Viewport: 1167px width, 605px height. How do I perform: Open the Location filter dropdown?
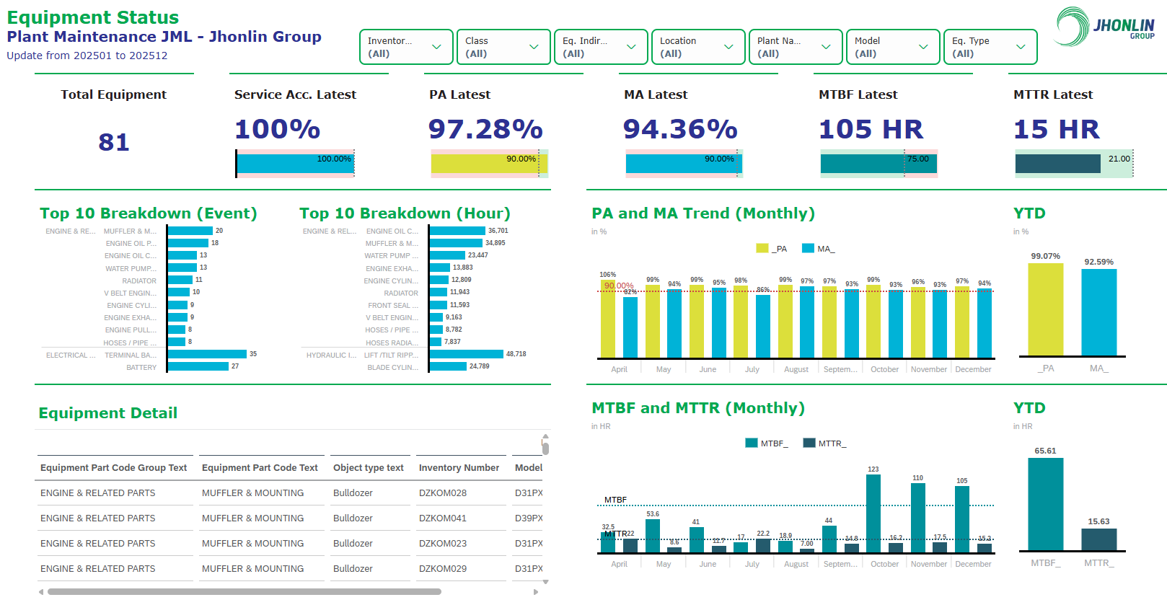tap(698, 47)
